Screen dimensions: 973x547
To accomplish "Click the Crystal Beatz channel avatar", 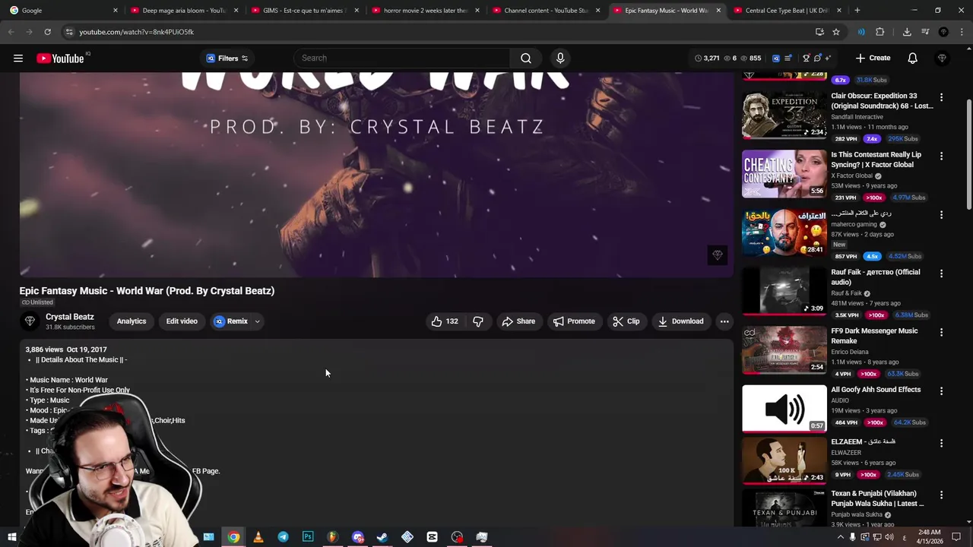I will pyautogui.click(x=30, y=321).
